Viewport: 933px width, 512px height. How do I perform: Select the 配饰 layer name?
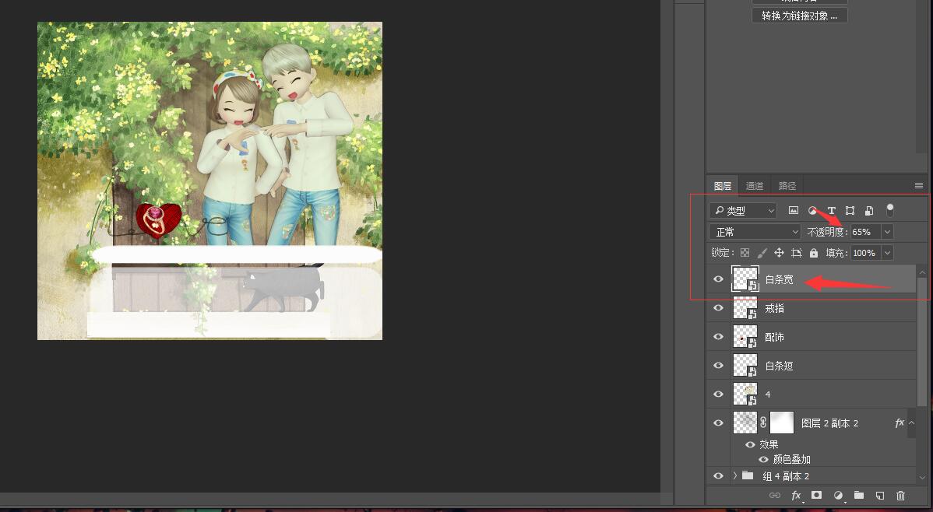coord(775,337)
